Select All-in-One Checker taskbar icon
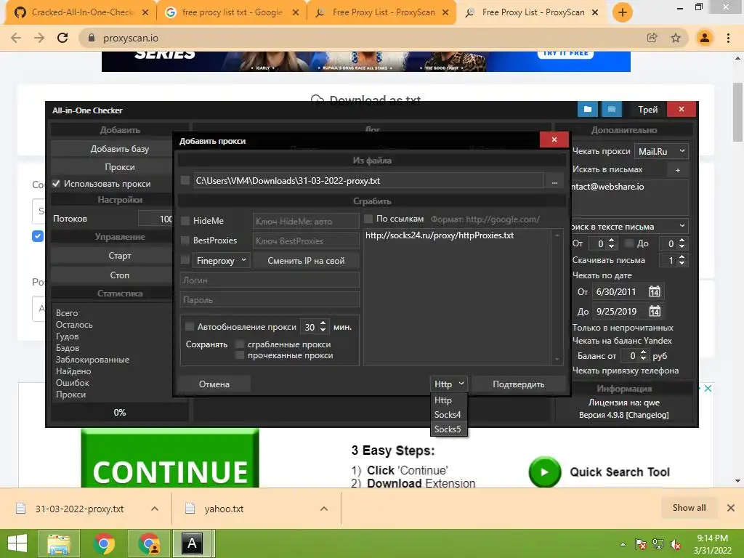Image resolution: width=744 pixels, height=558 pixels. pos(192,543)
